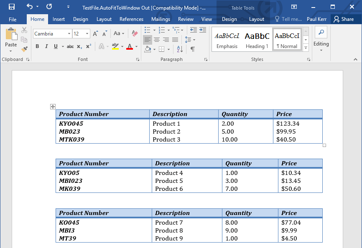362x248 pixels.
Task: Toggle underline formatting
Action: [56, 46]
